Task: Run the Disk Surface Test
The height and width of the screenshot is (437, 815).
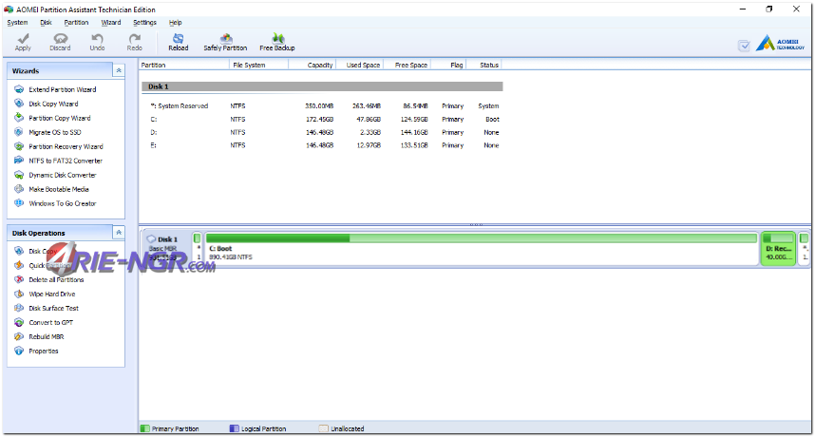Action: pyautogui.click(x=53, y=309)
